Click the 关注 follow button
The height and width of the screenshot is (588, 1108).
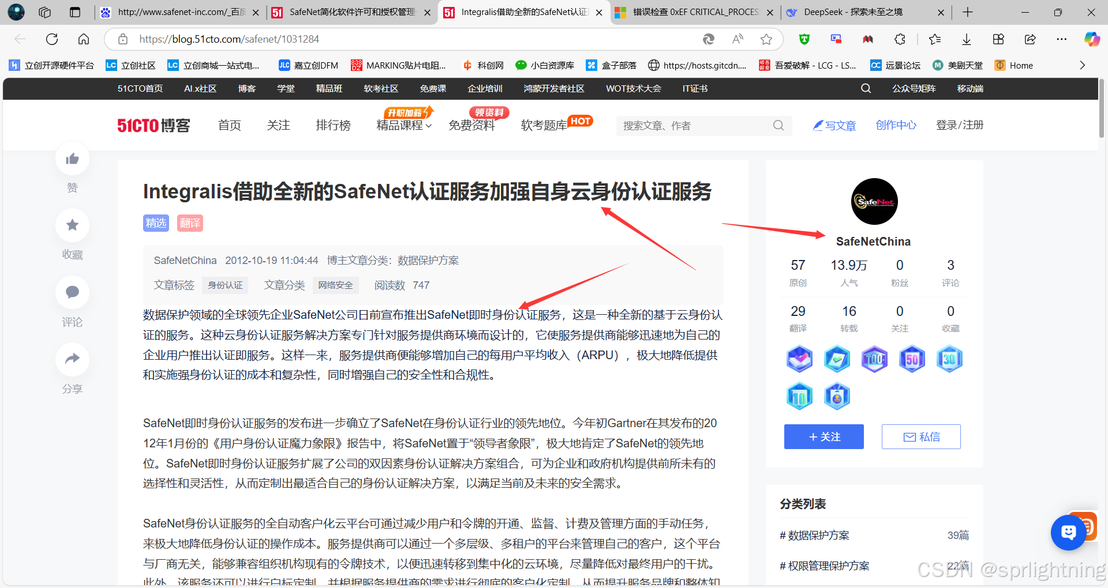pos(823,436)
